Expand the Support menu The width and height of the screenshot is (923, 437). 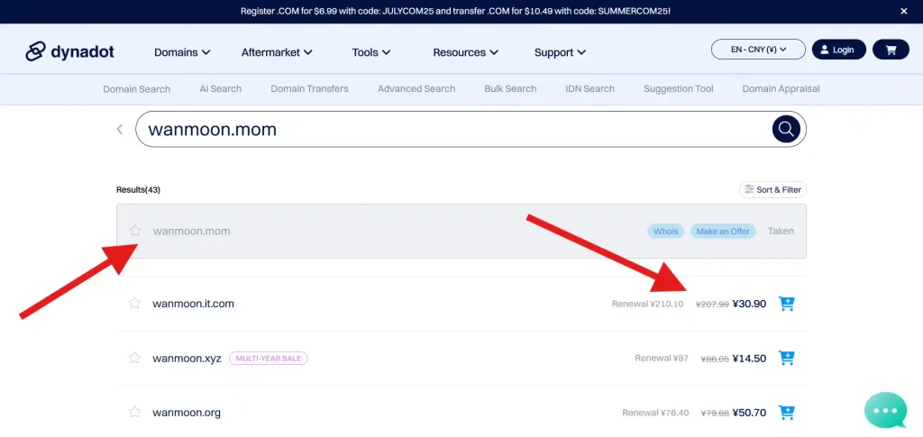(x=560, y=52)
